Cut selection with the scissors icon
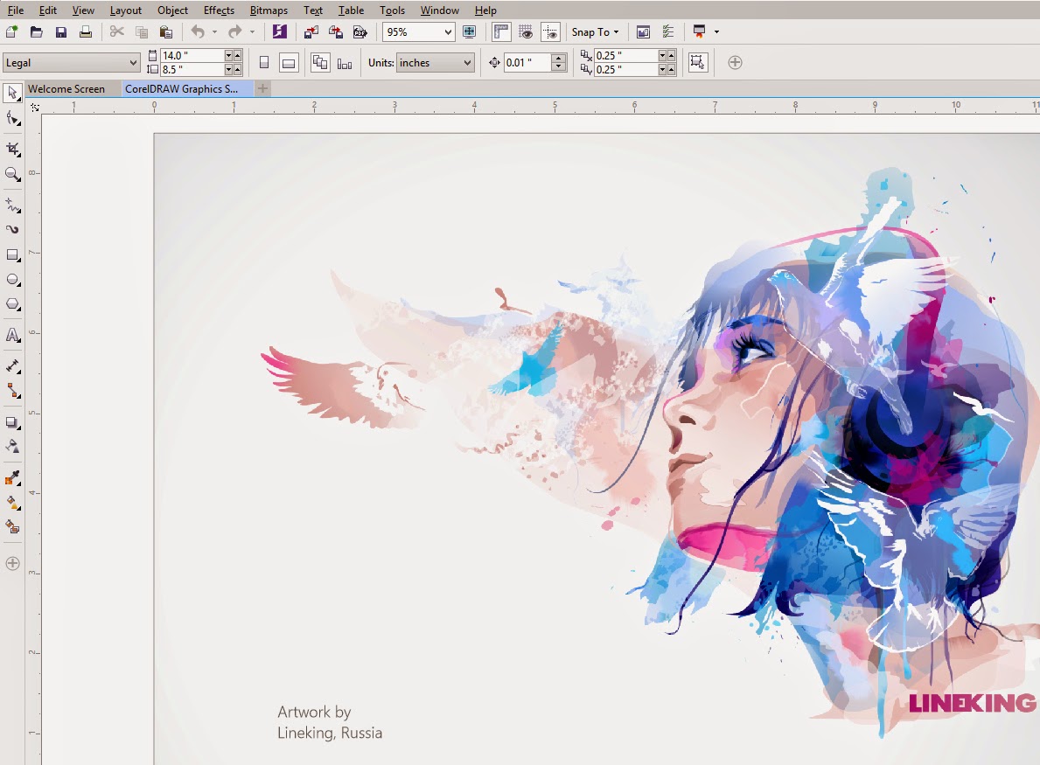 click(x=116, y=31)
